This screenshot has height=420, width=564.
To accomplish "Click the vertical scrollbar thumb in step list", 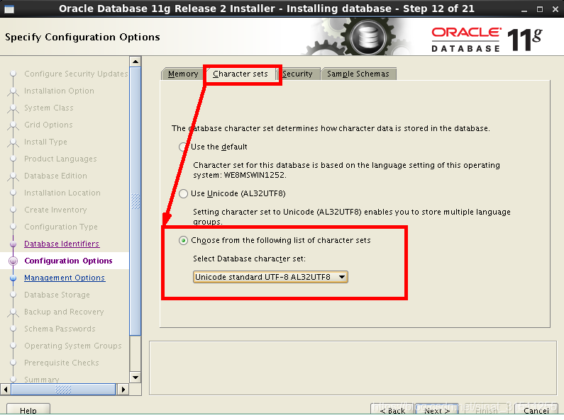I will [136, 201].
